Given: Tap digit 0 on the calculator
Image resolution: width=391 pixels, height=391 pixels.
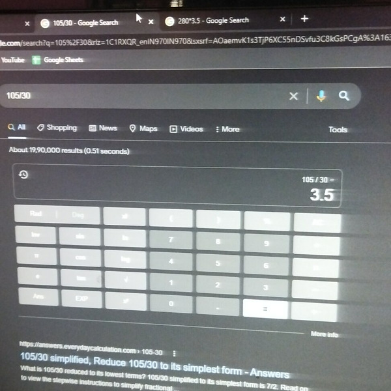Looking at the screenshot, I should pyautogui.click(x=171, y=304).
